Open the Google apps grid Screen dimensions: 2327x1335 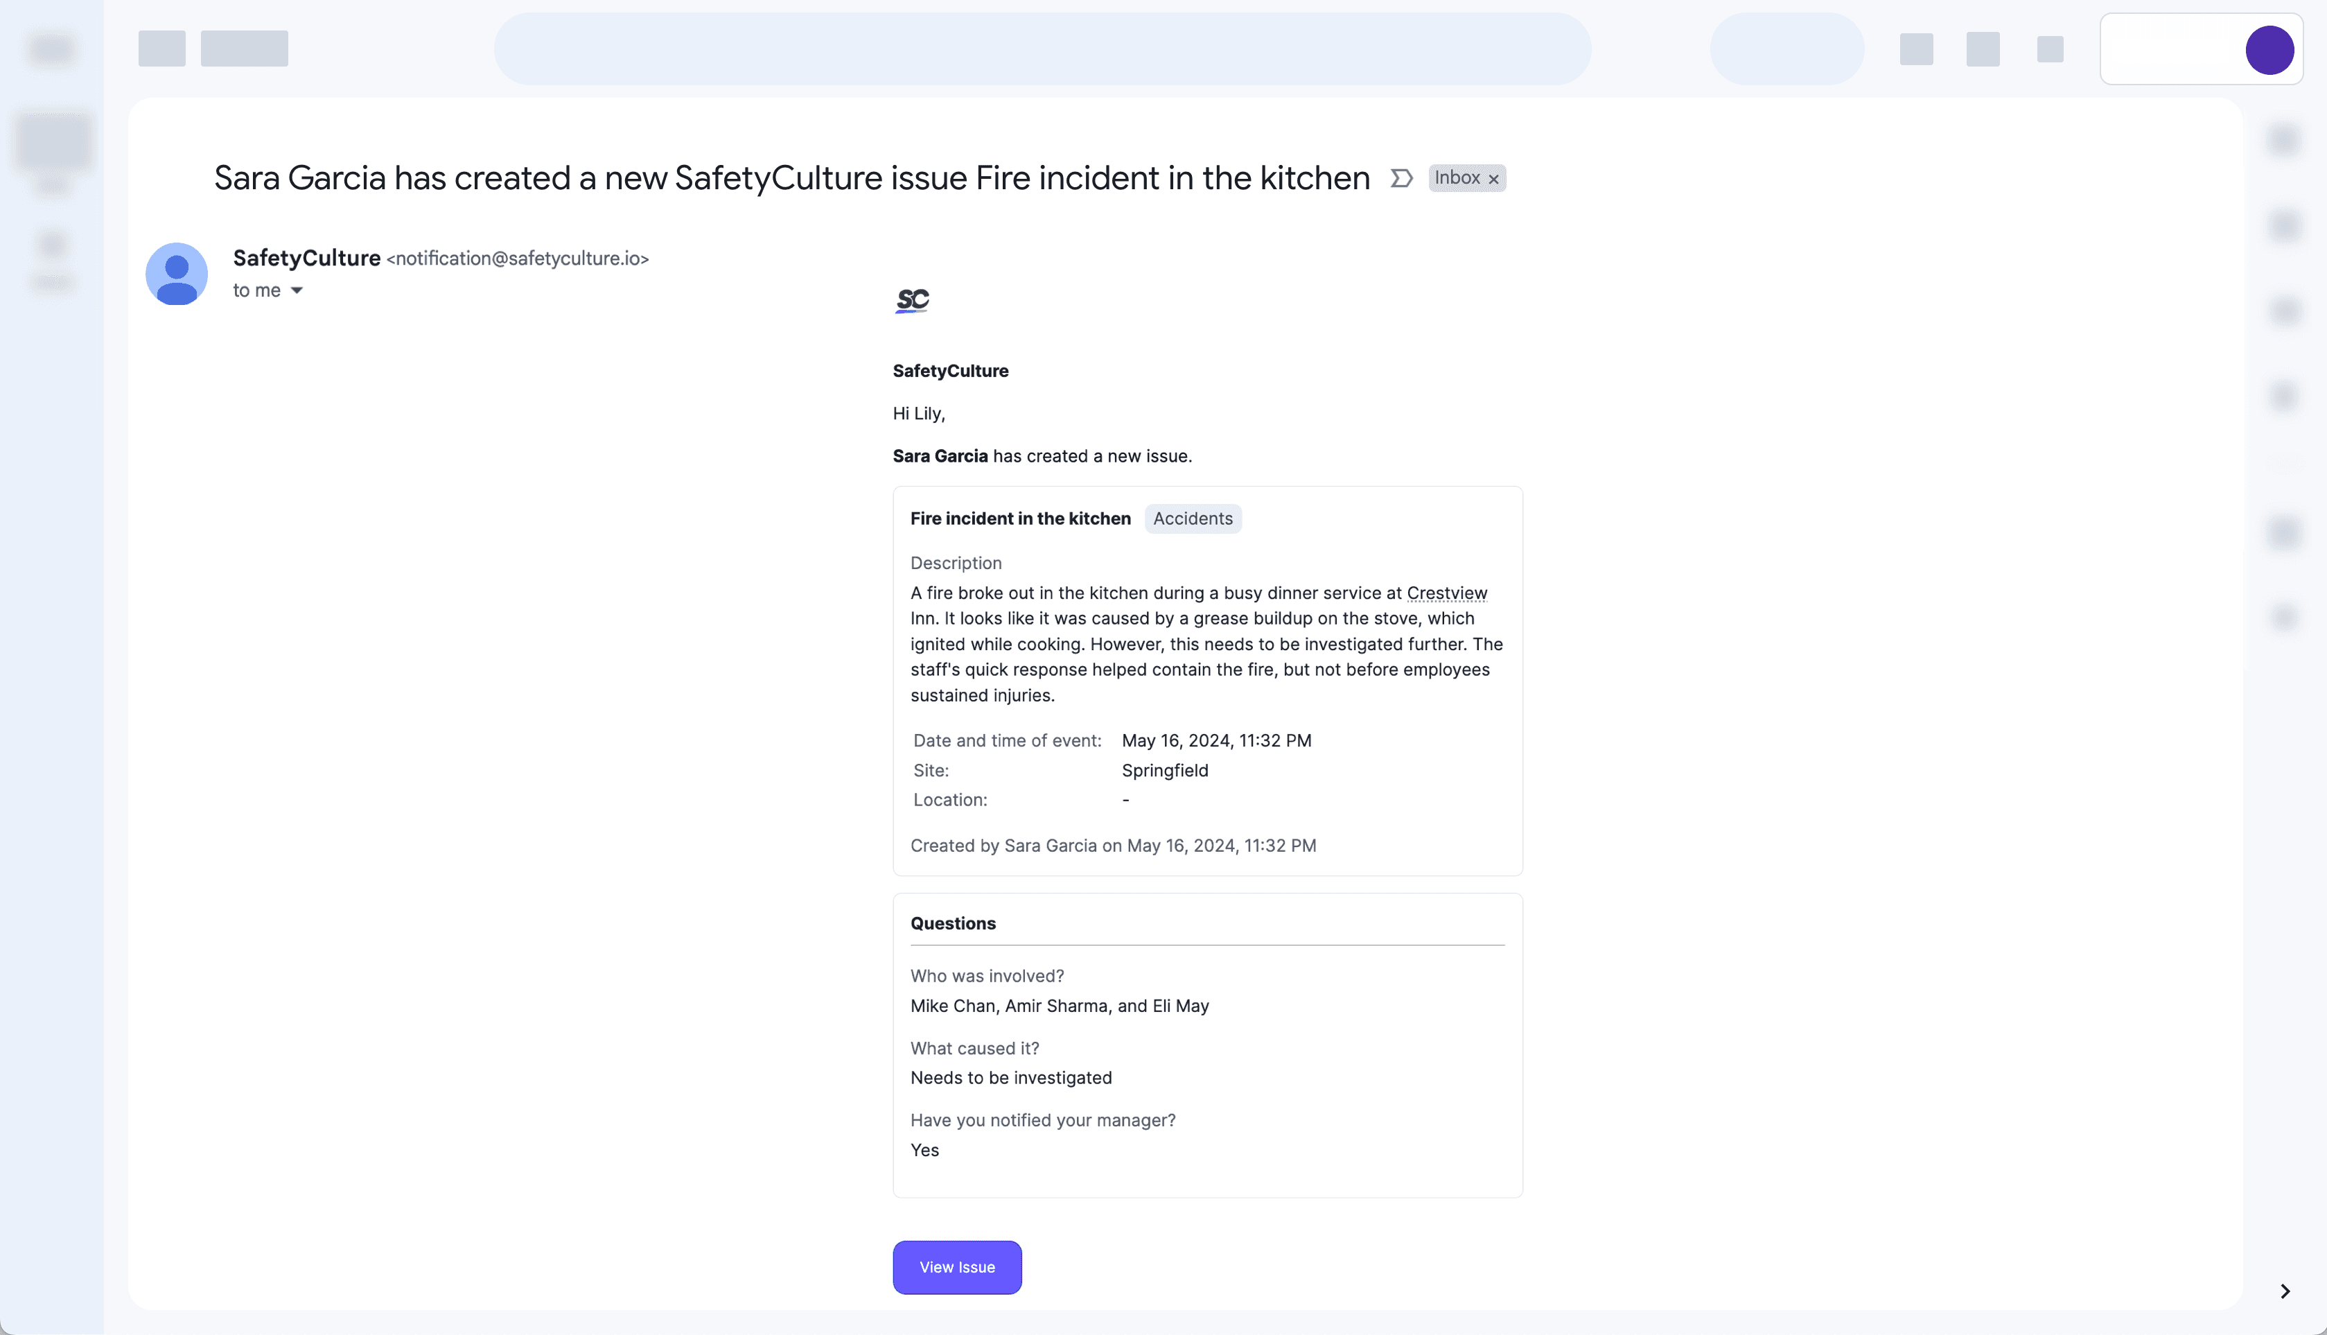coord(2051,49)
